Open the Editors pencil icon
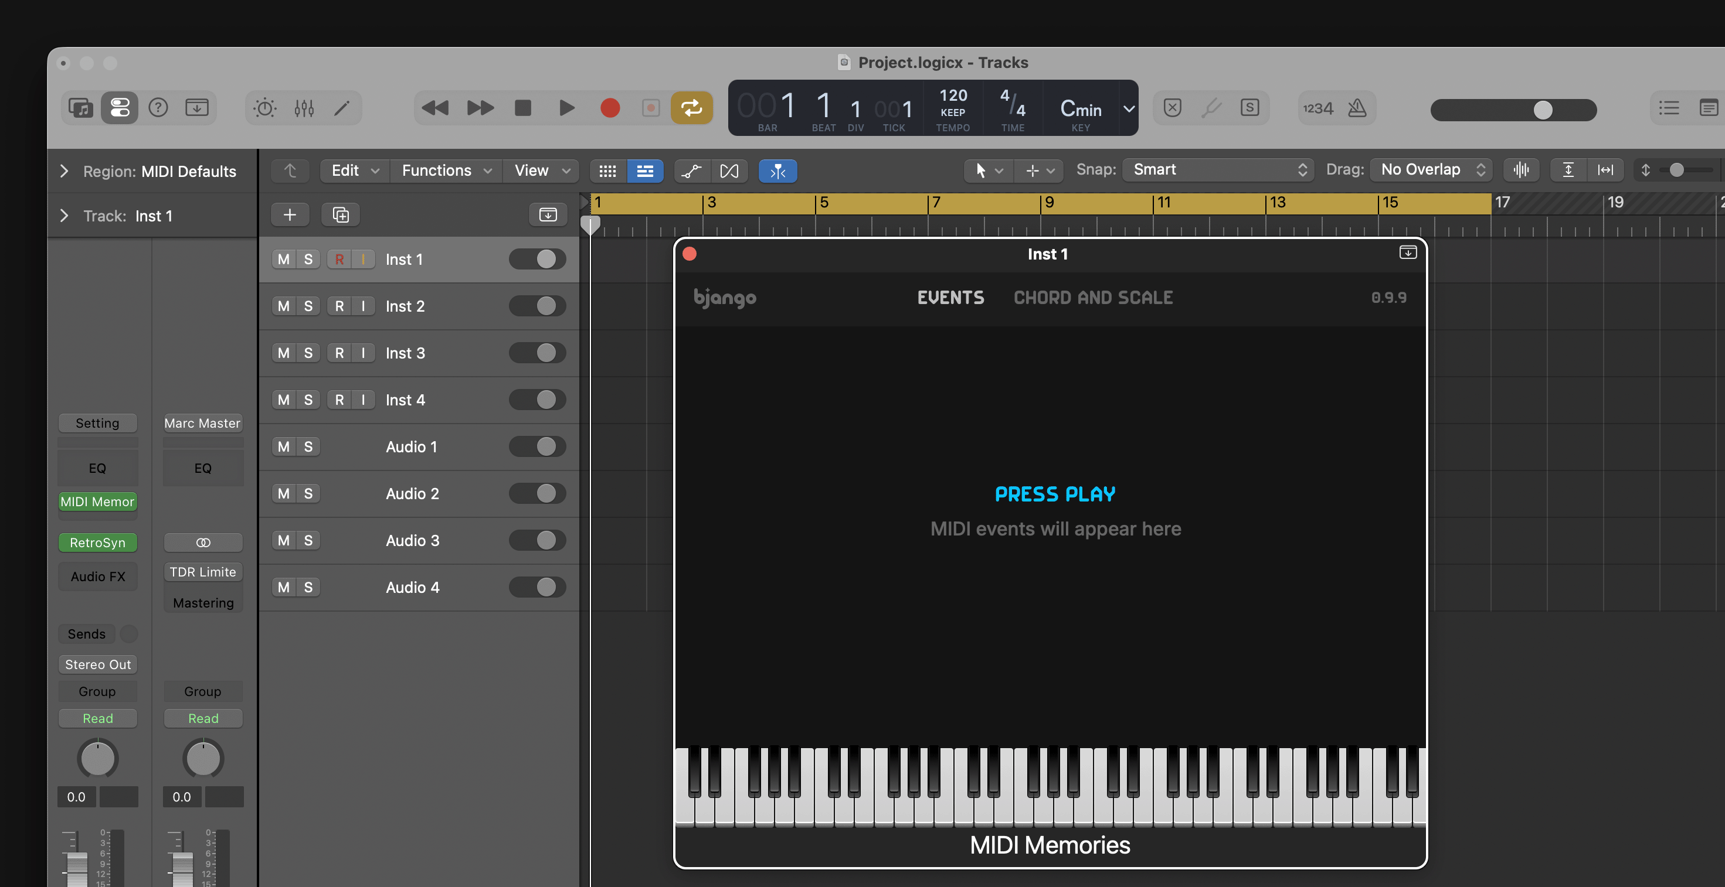The height and width of the screenshot is (887, 1725). 342,108
